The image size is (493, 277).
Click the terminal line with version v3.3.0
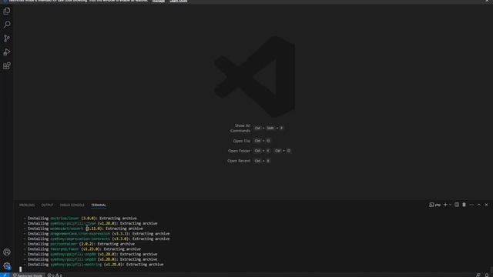click(x=96, y=239)
